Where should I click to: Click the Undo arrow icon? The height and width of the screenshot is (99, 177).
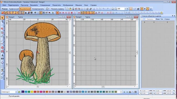pyautogui.click(x=103, y=9)
